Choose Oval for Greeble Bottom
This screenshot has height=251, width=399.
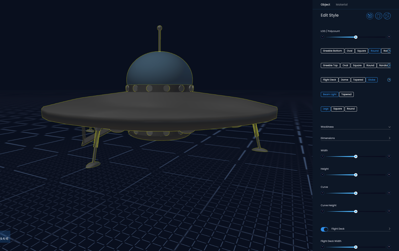tap(349, 51)
